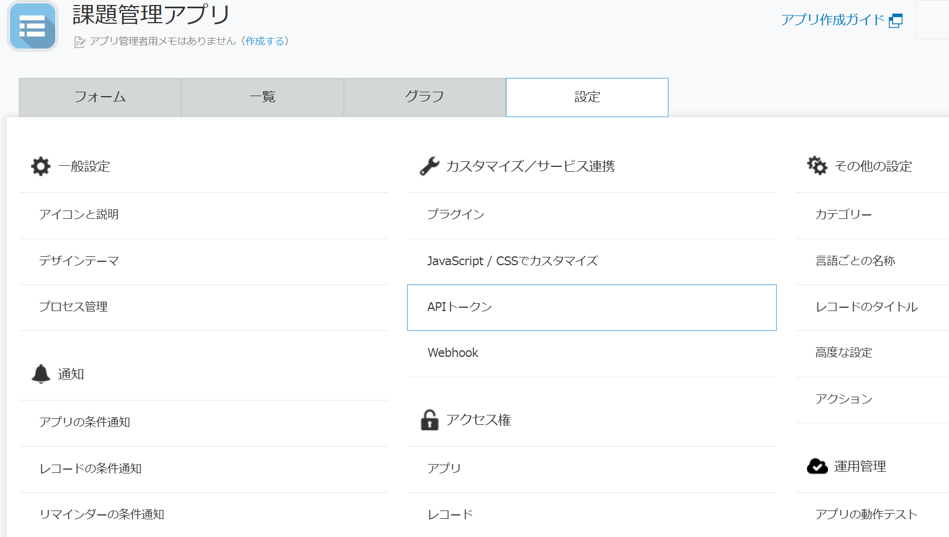Select the Webhook setting

453,353
